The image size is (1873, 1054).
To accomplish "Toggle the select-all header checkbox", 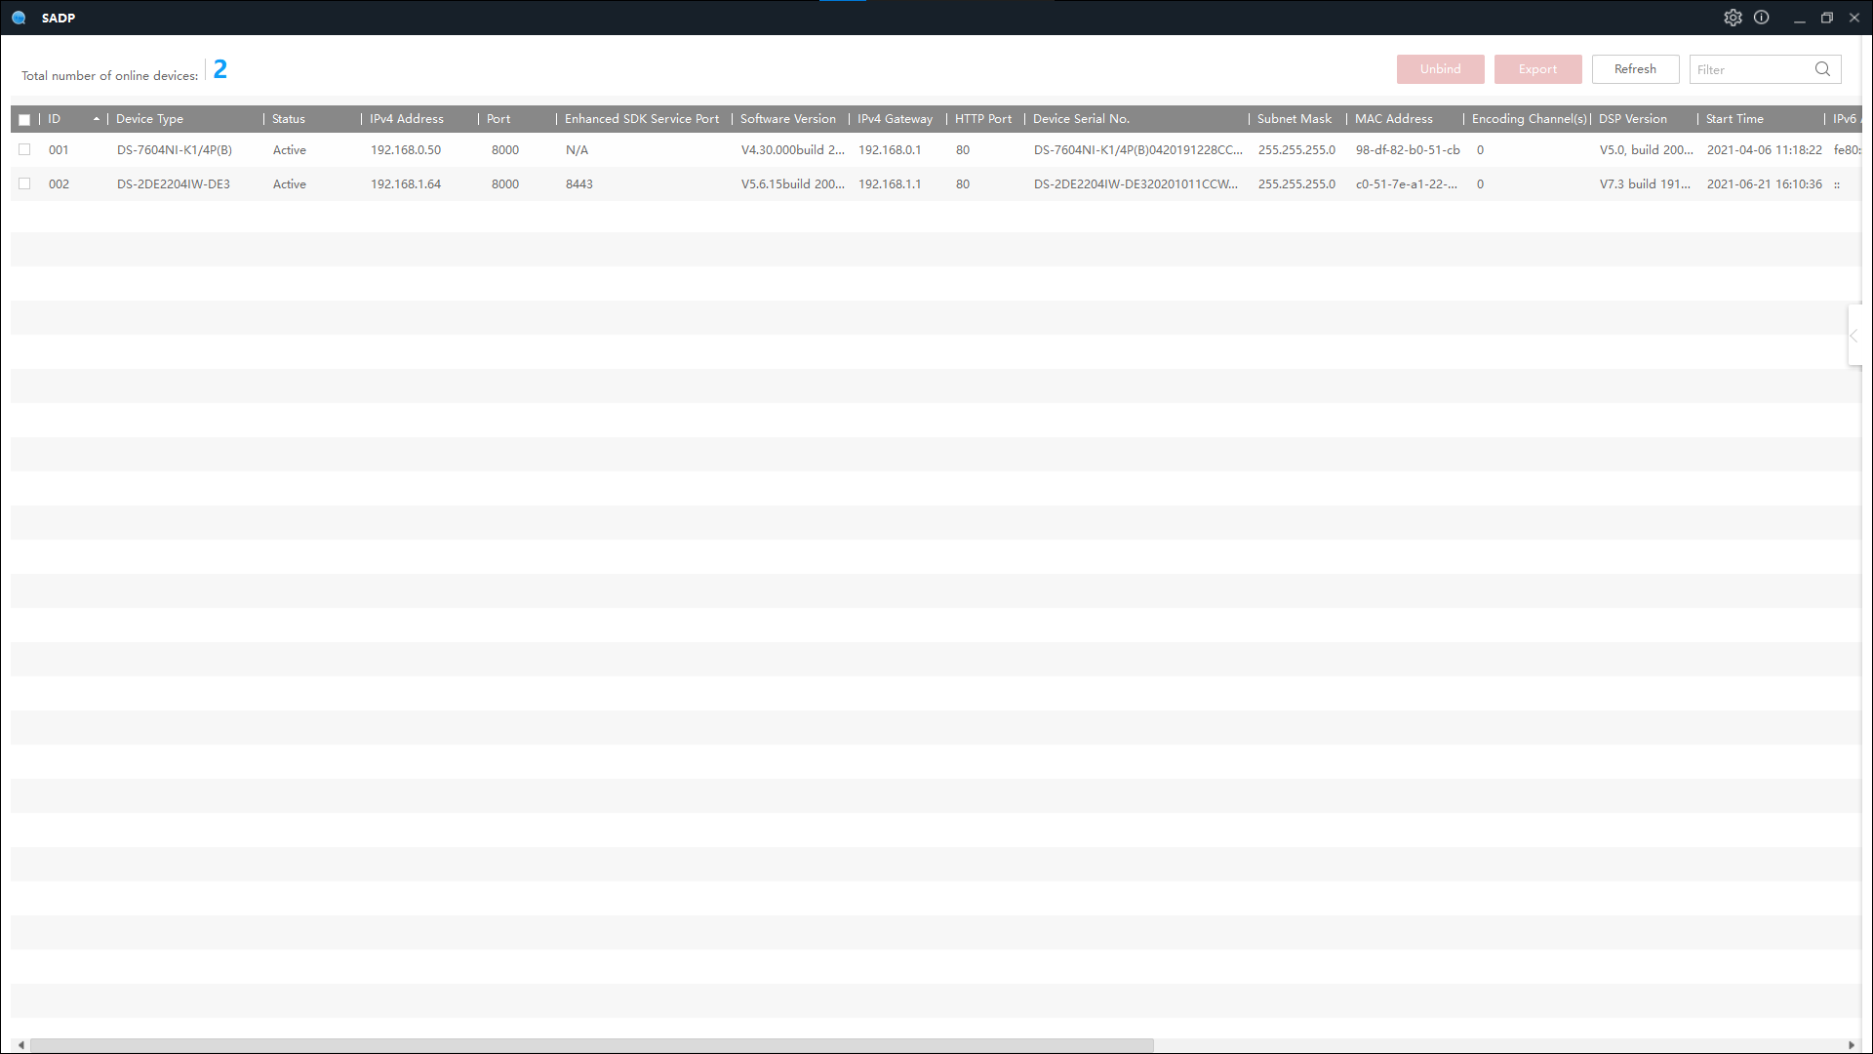I will click(24, 119).
